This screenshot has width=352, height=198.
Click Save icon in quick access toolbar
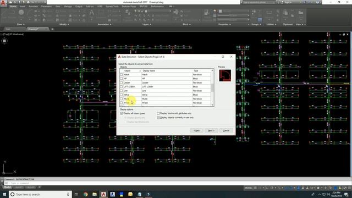click(x=19, y=2)
